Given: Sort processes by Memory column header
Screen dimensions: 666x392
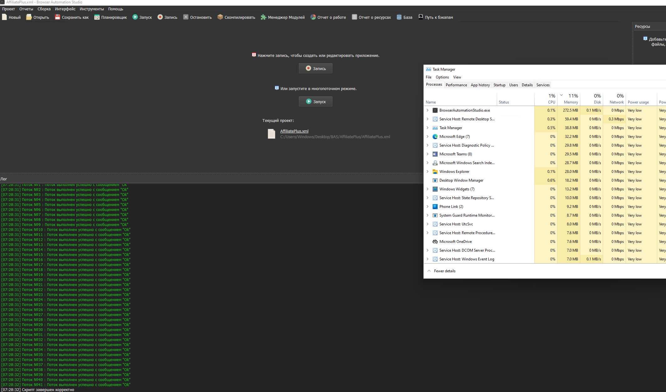Looking at the screenshot, I should coord(571,102).
